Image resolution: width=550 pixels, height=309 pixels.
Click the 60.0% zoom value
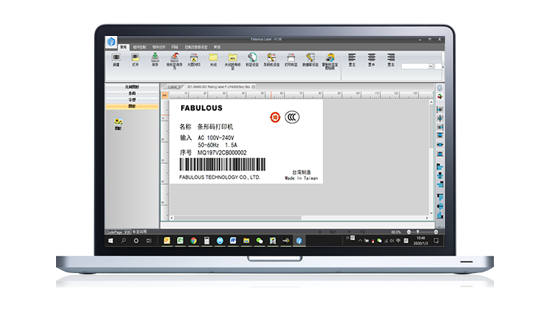(x=395, y=232)
